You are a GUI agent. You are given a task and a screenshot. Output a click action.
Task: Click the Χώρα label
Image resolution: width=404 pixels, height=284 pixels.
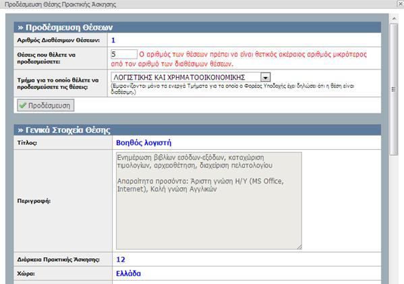point(26,274)
